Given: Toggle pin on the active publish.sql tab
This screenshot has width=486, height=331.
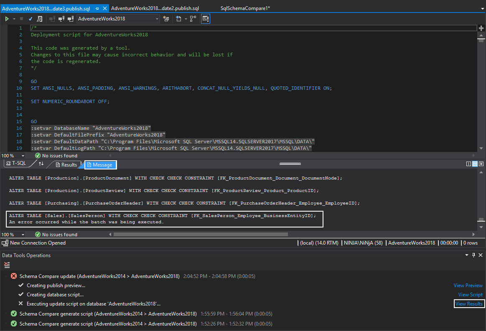Looking at the screenshot, I should (97, 8).
